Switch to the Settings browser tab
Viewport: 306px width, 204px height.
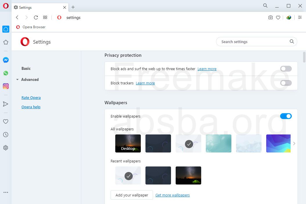point(40,8)
